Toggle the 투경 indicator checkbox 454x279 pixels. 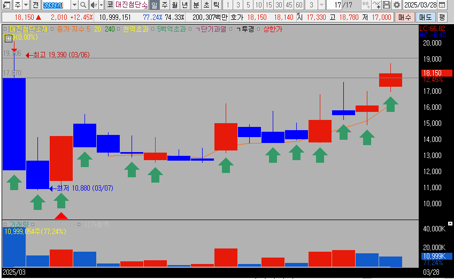[231, 29]
